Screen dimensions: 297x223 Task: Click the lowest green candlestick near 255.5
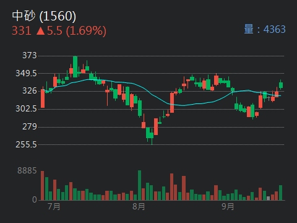[x=152, y=135]
